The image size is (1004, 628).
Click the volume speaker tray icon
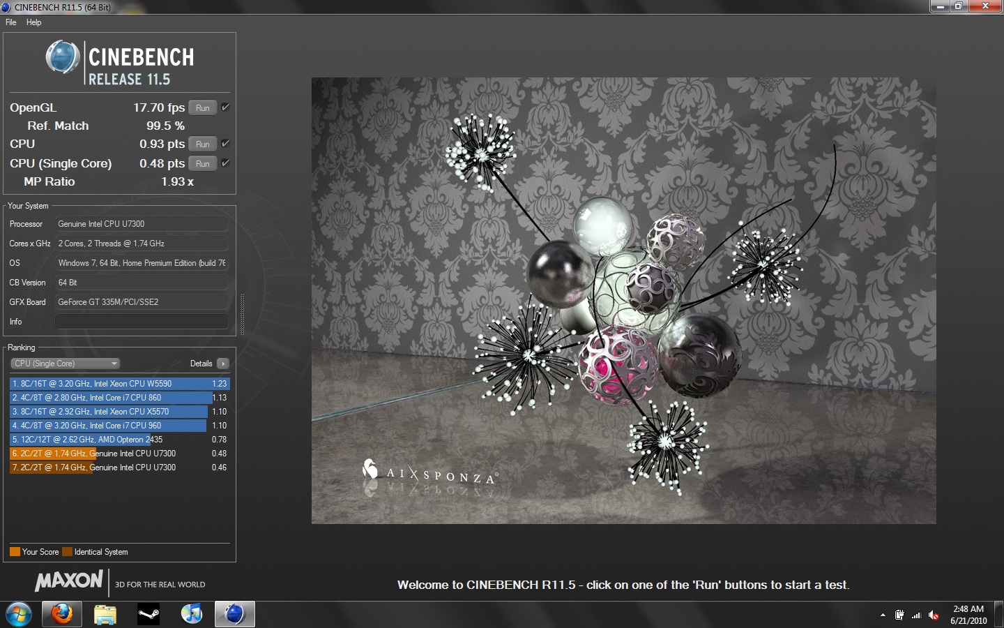point(934,615)
